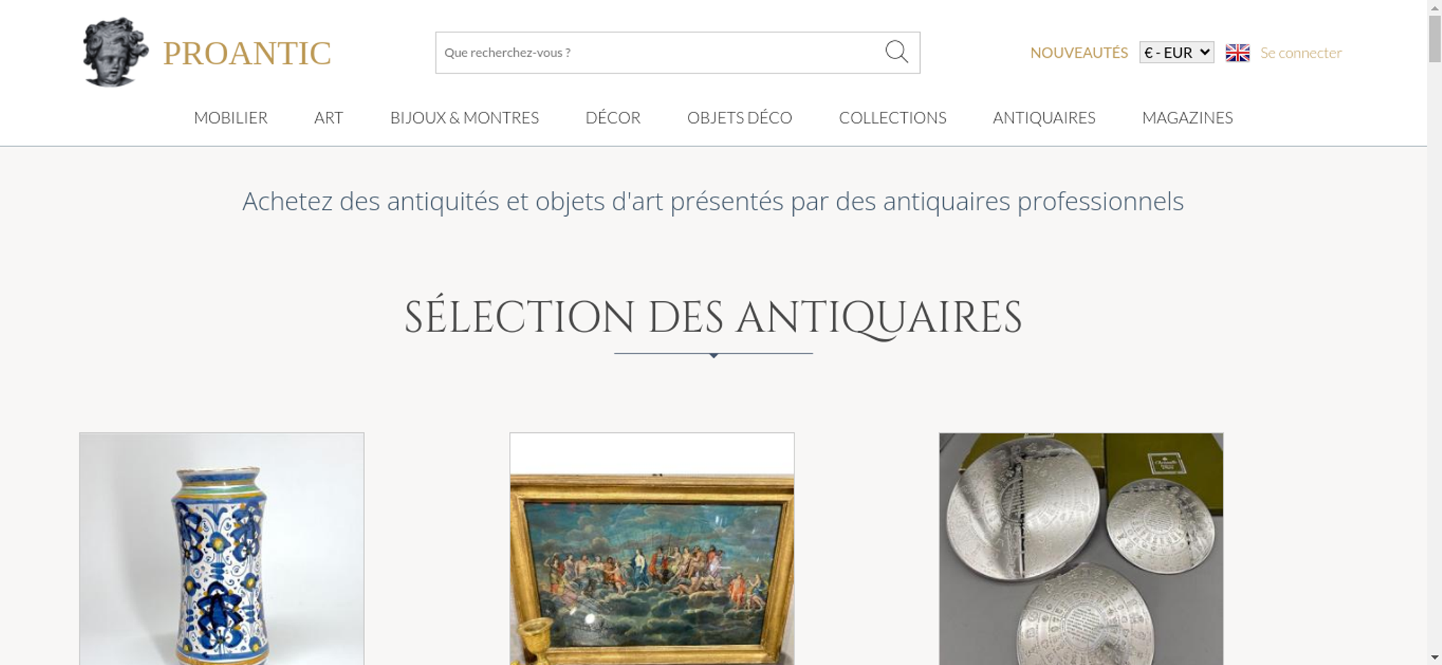This screenshot has width=1442, height=665.
Task: Open the ANTIQUAIRES menu
Action: pyautogui.click(x=1044, y=117)
